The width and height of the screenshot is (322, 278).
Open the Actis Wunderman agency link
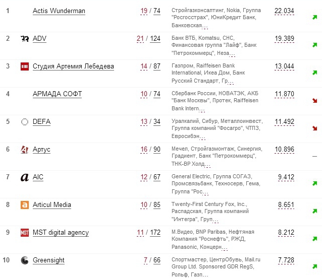point(59,11)
